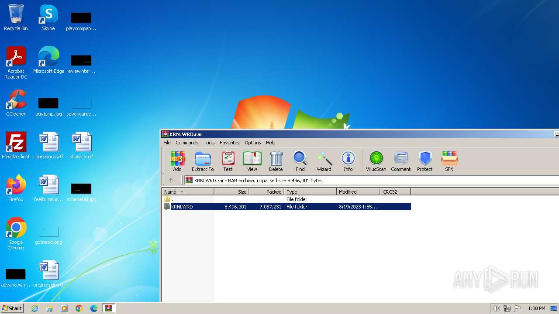Click the Delete toolbar icon
The width and height of the screenshot is (559, 314).
tap(276, 161)
